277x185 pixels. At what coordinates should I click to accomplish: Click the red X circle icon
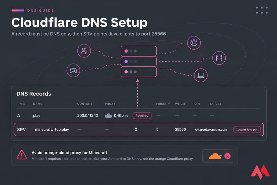click(x=227, y=156)
